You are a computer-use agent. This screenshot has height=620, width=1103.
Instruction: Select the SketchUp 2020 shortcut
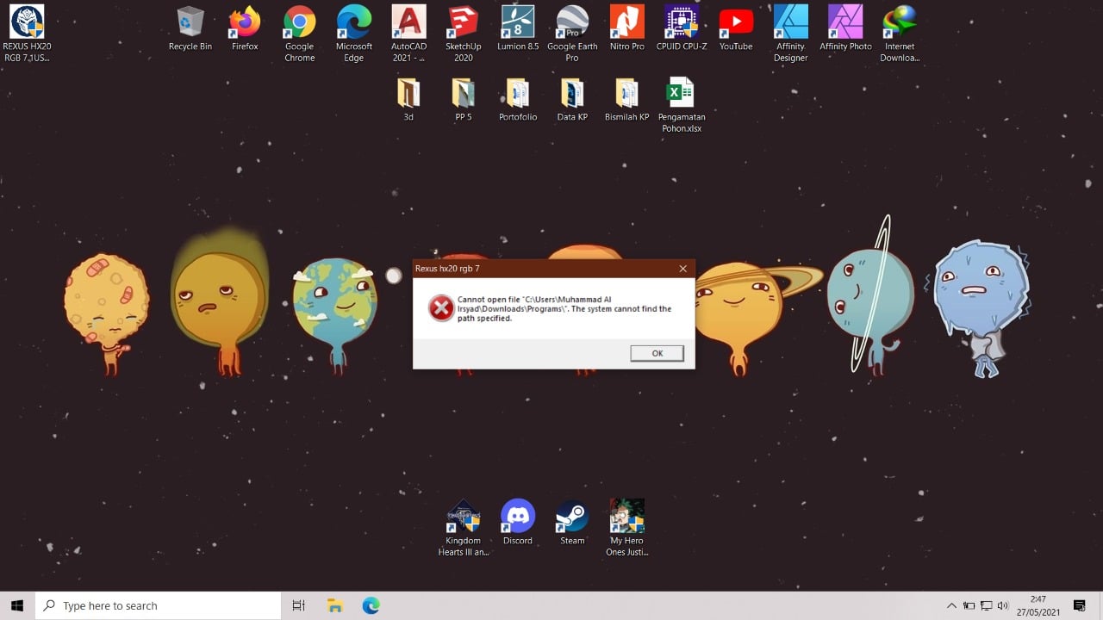click(x=464, y=34)
